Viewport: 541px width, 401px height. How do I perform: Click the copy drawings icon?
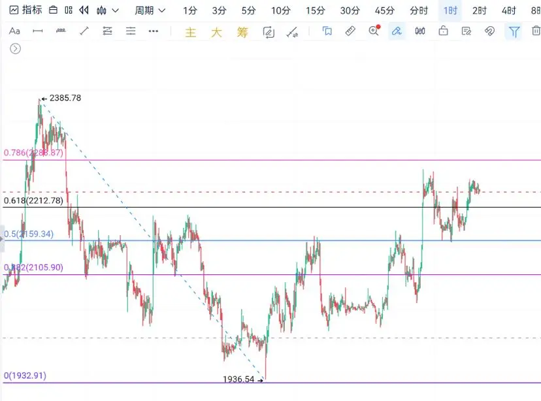(327, 31)
